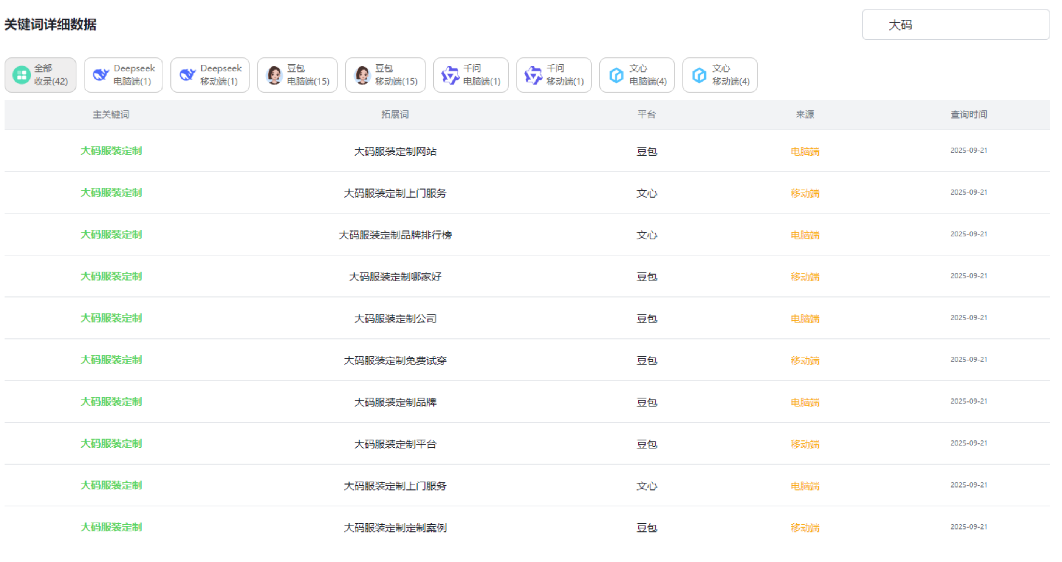Click the 豆包 avatar icon for 移动端
Viewport: 1062px width, 562px height.
362,75
